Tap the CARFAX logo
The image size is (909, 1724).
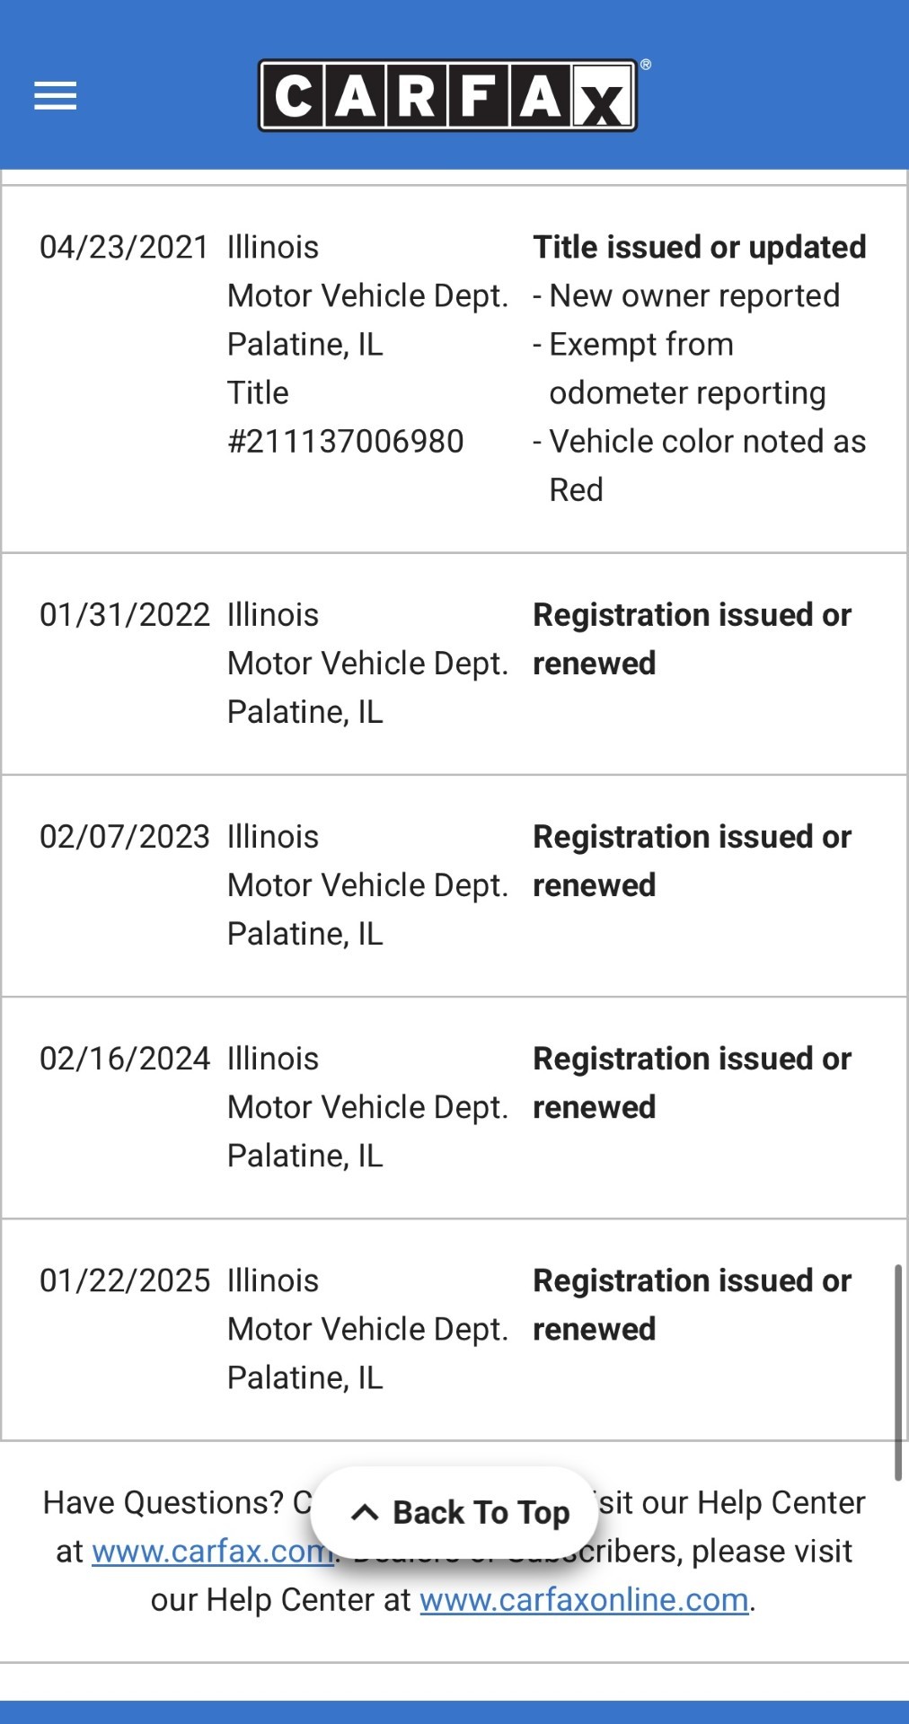[448, 96]
